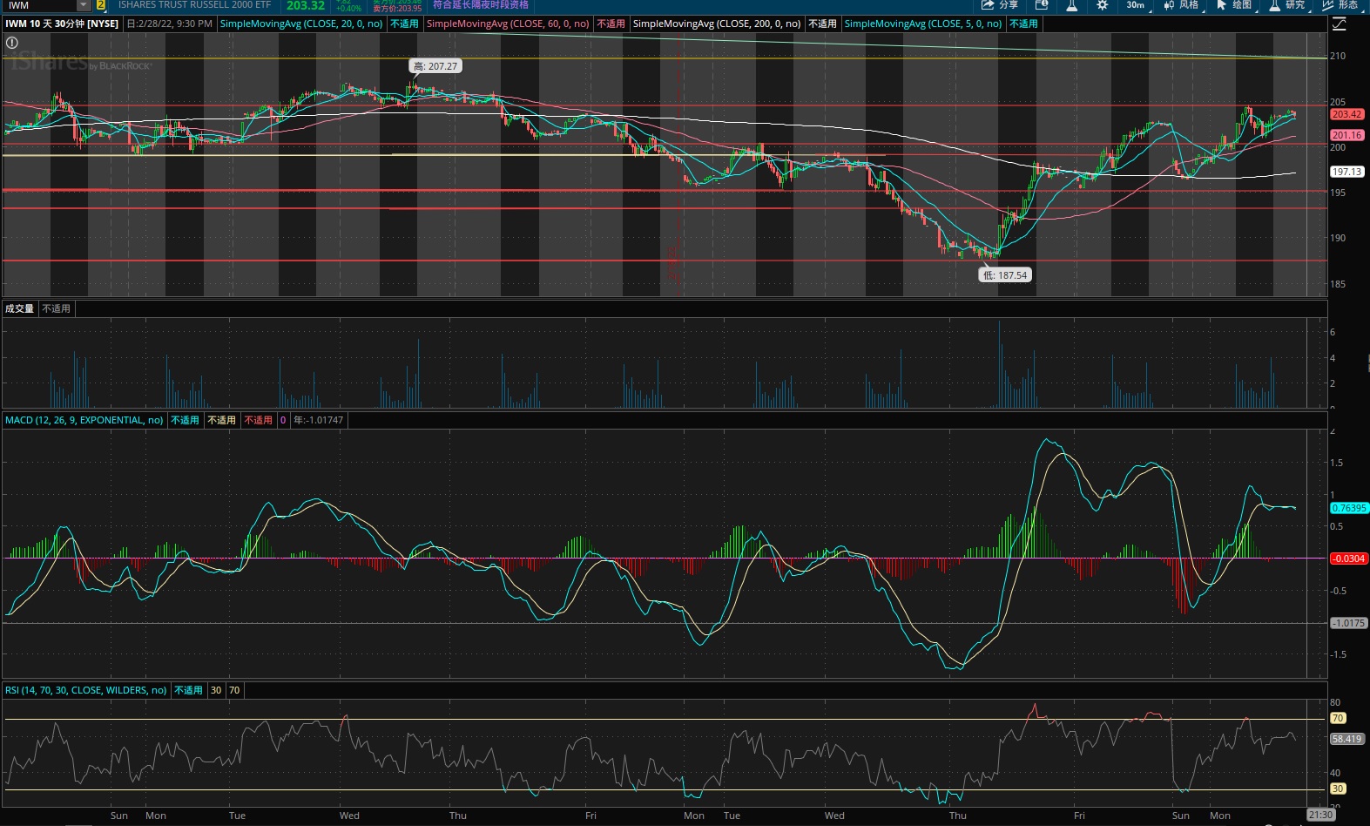Click the 0.76395 MACD axis tag
This screenshot has height=826, width=1370.
point(1348,508)
